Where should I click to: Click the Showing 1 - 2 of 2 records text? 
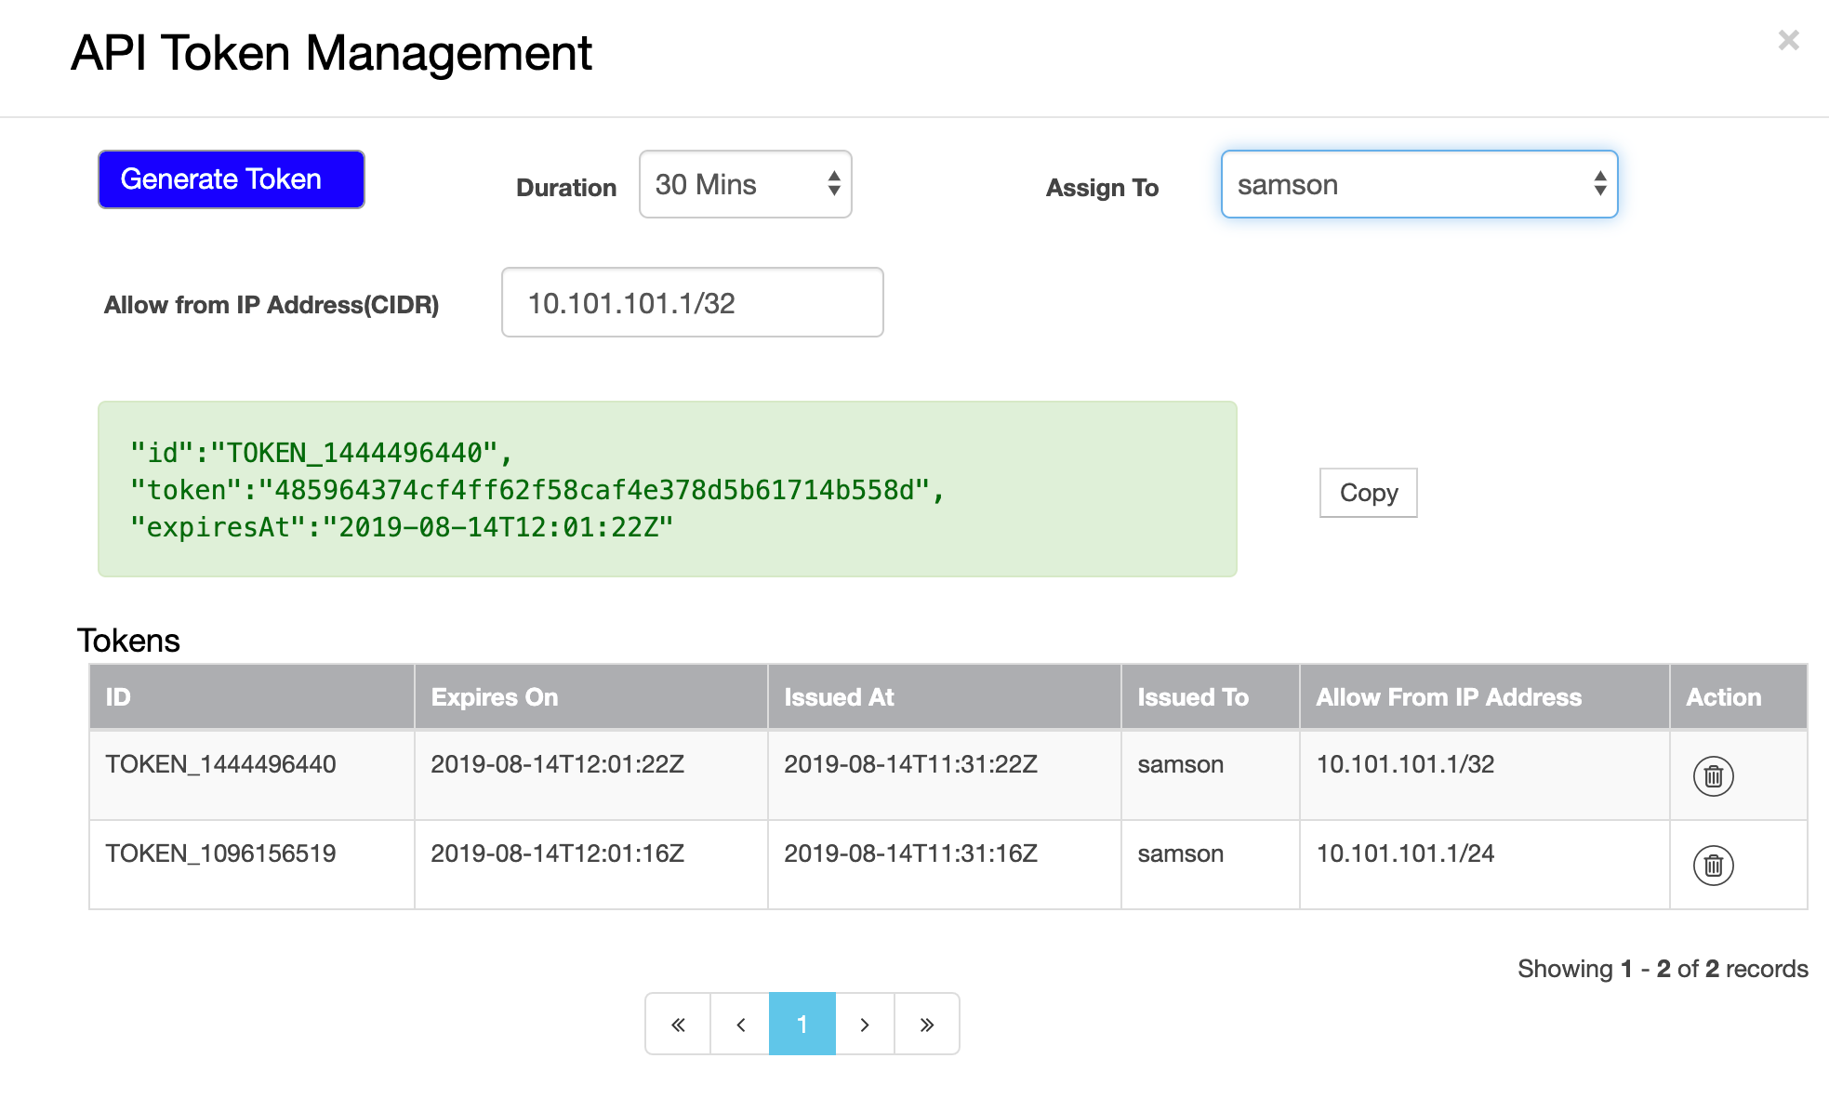click(x=1663, y=969)
